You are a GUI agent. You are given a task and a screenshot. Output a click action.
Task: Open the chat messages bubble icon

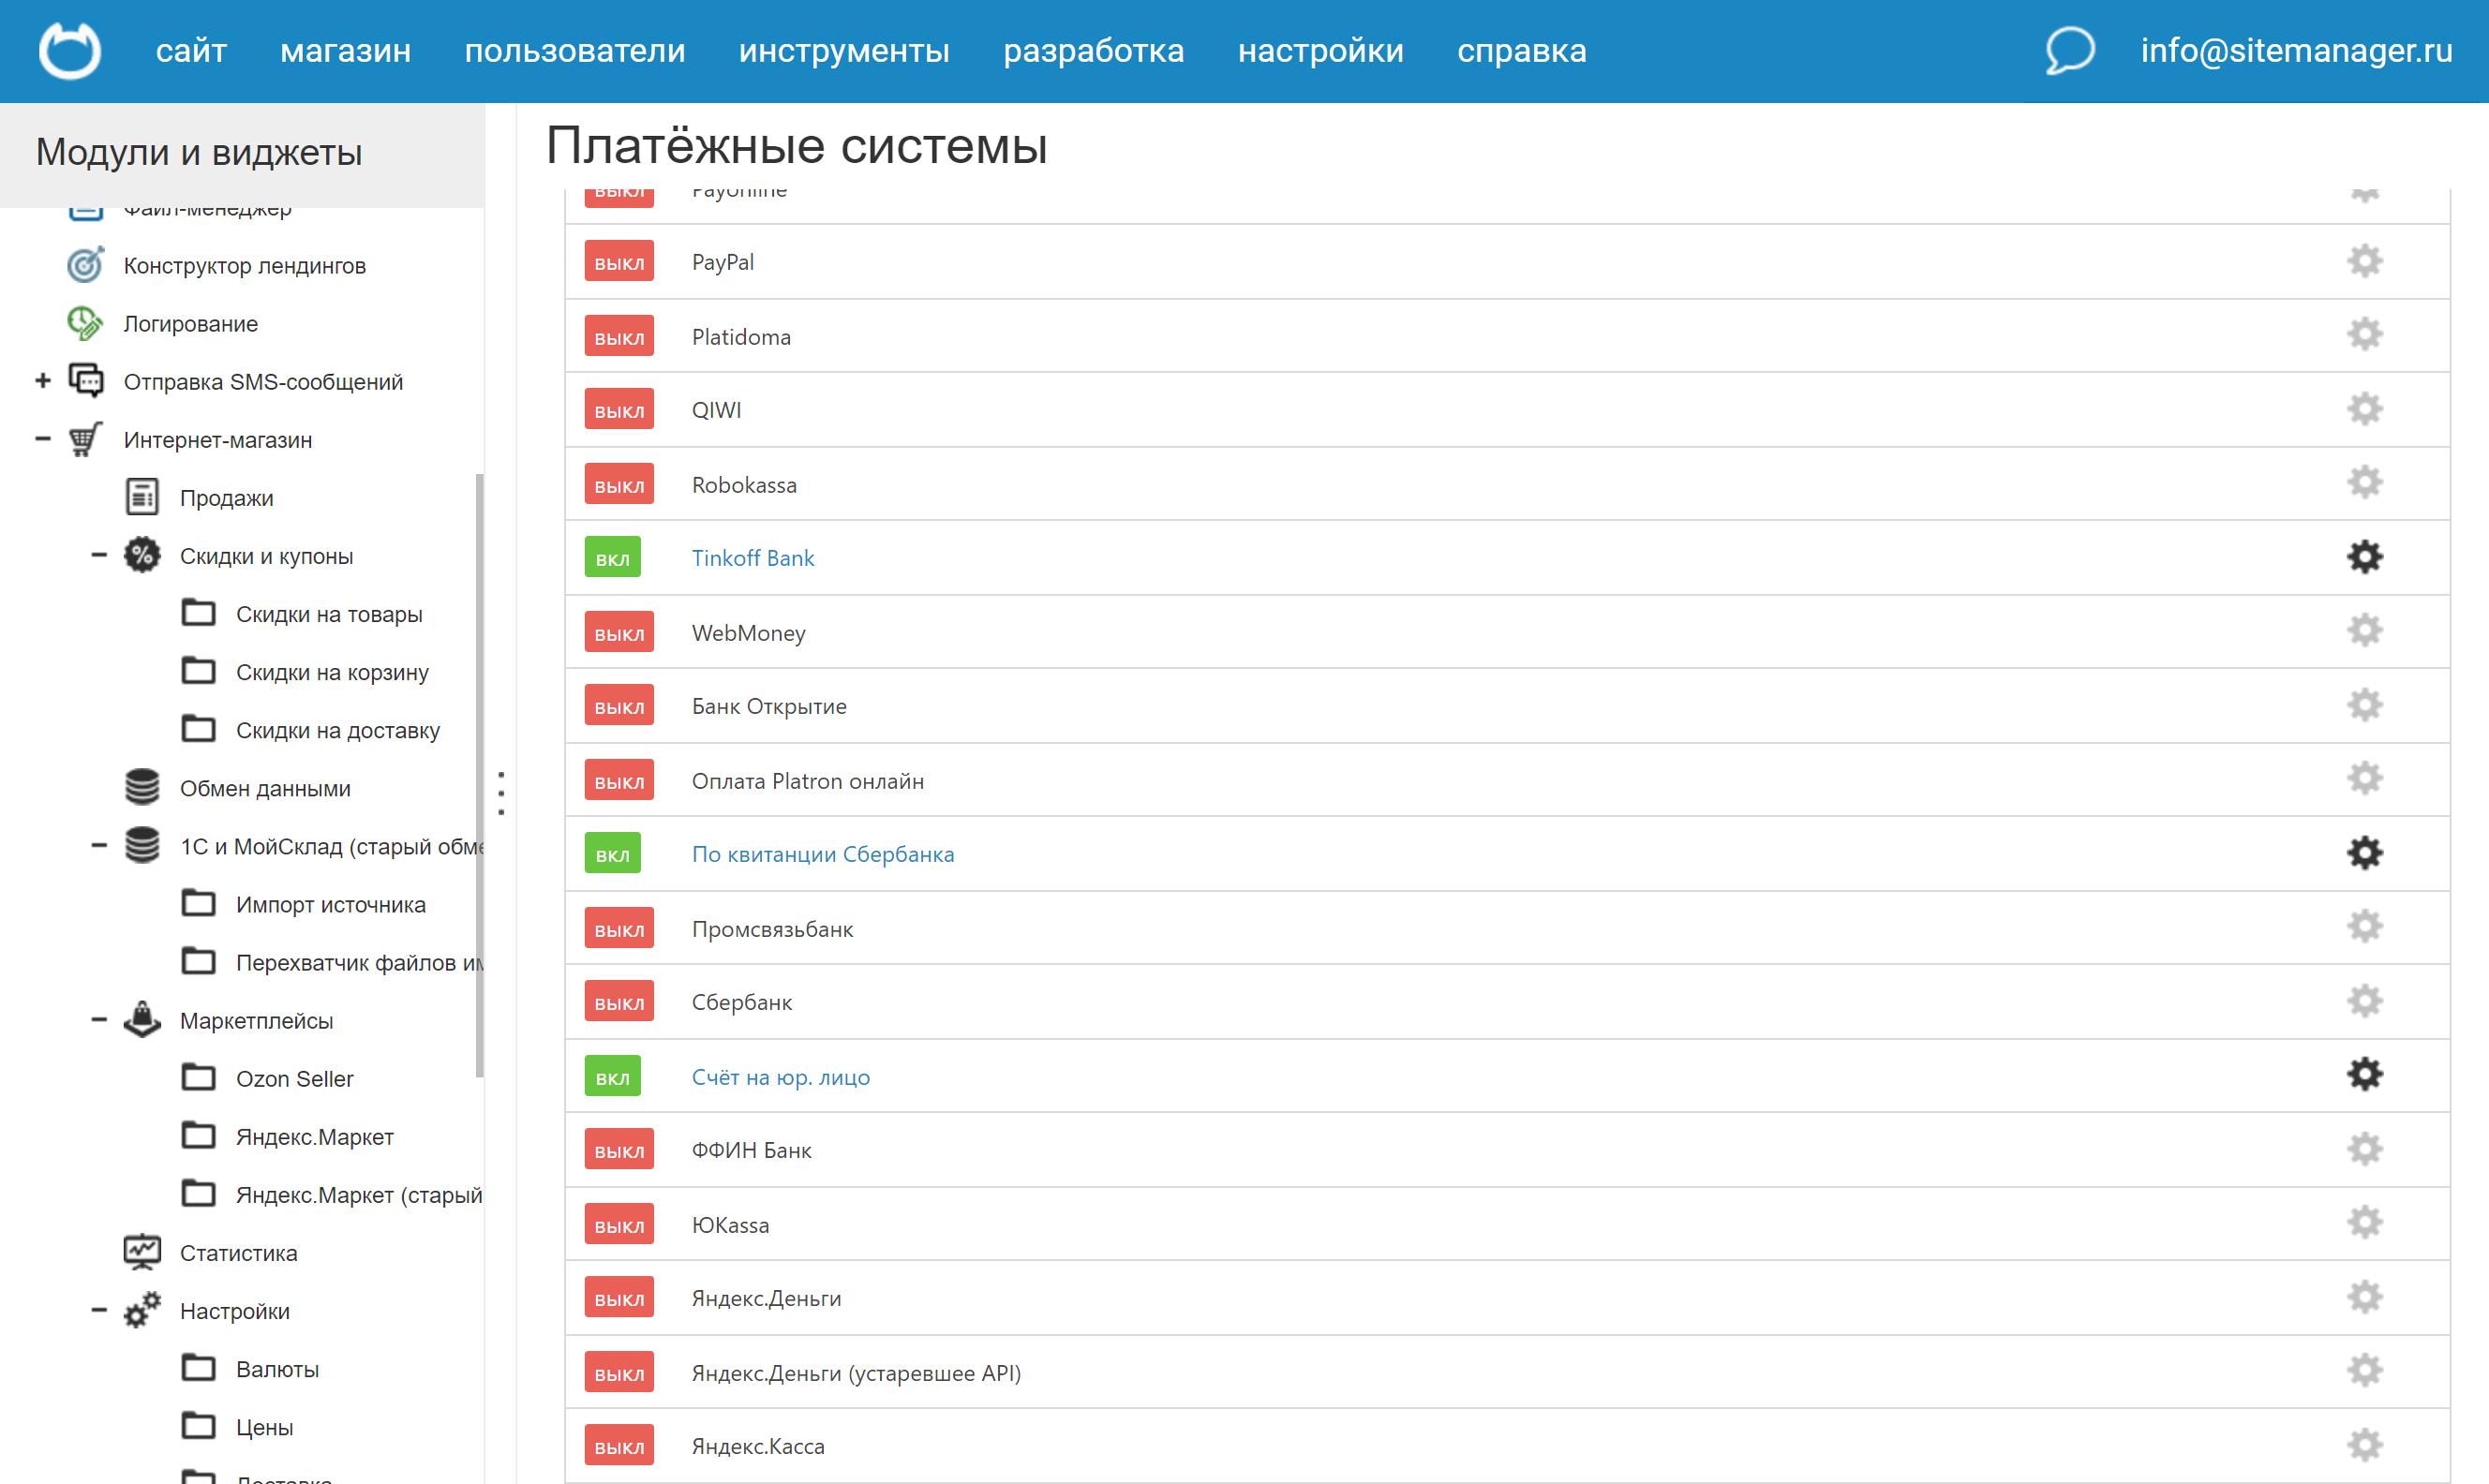pyautogui.click(x=2069, y=50)
